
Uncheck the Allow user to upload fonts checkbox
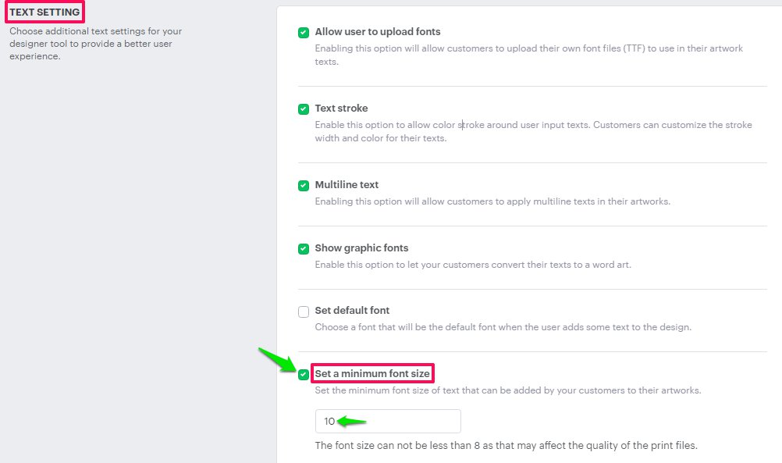304,33
